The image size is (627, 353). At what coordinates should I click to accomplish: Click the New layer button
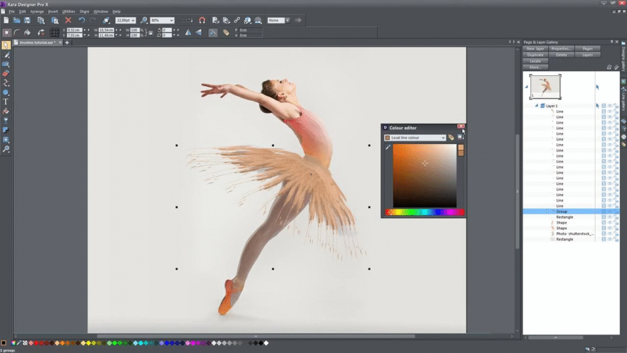pyautogui.click(x=535, y=48)
